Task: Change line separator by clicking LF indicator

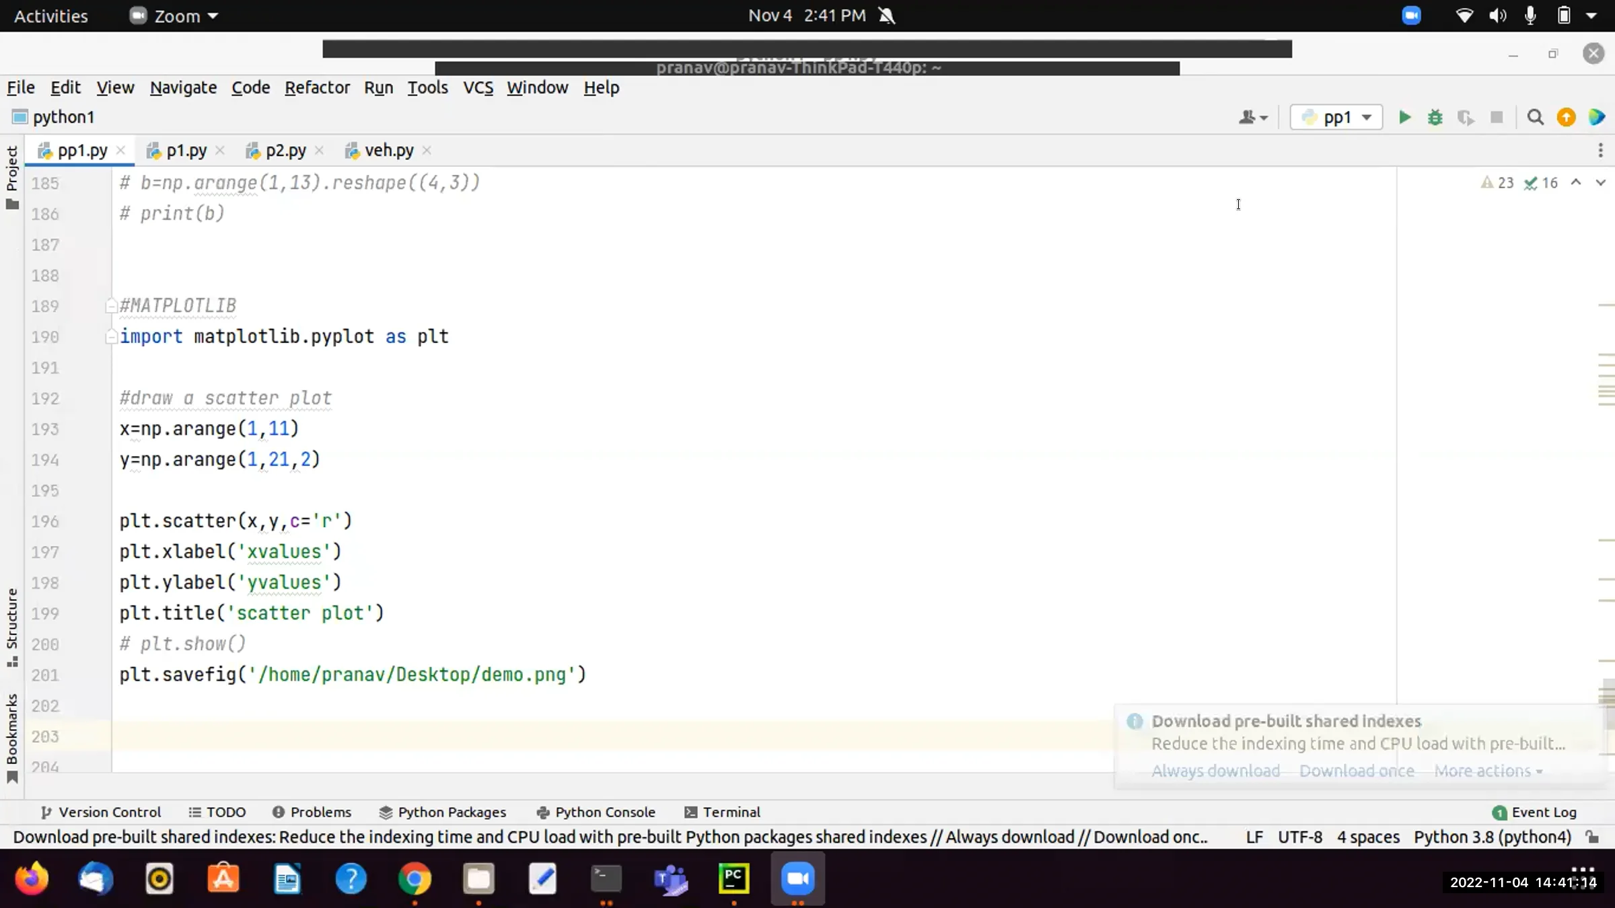Action: pos(1254,837)
